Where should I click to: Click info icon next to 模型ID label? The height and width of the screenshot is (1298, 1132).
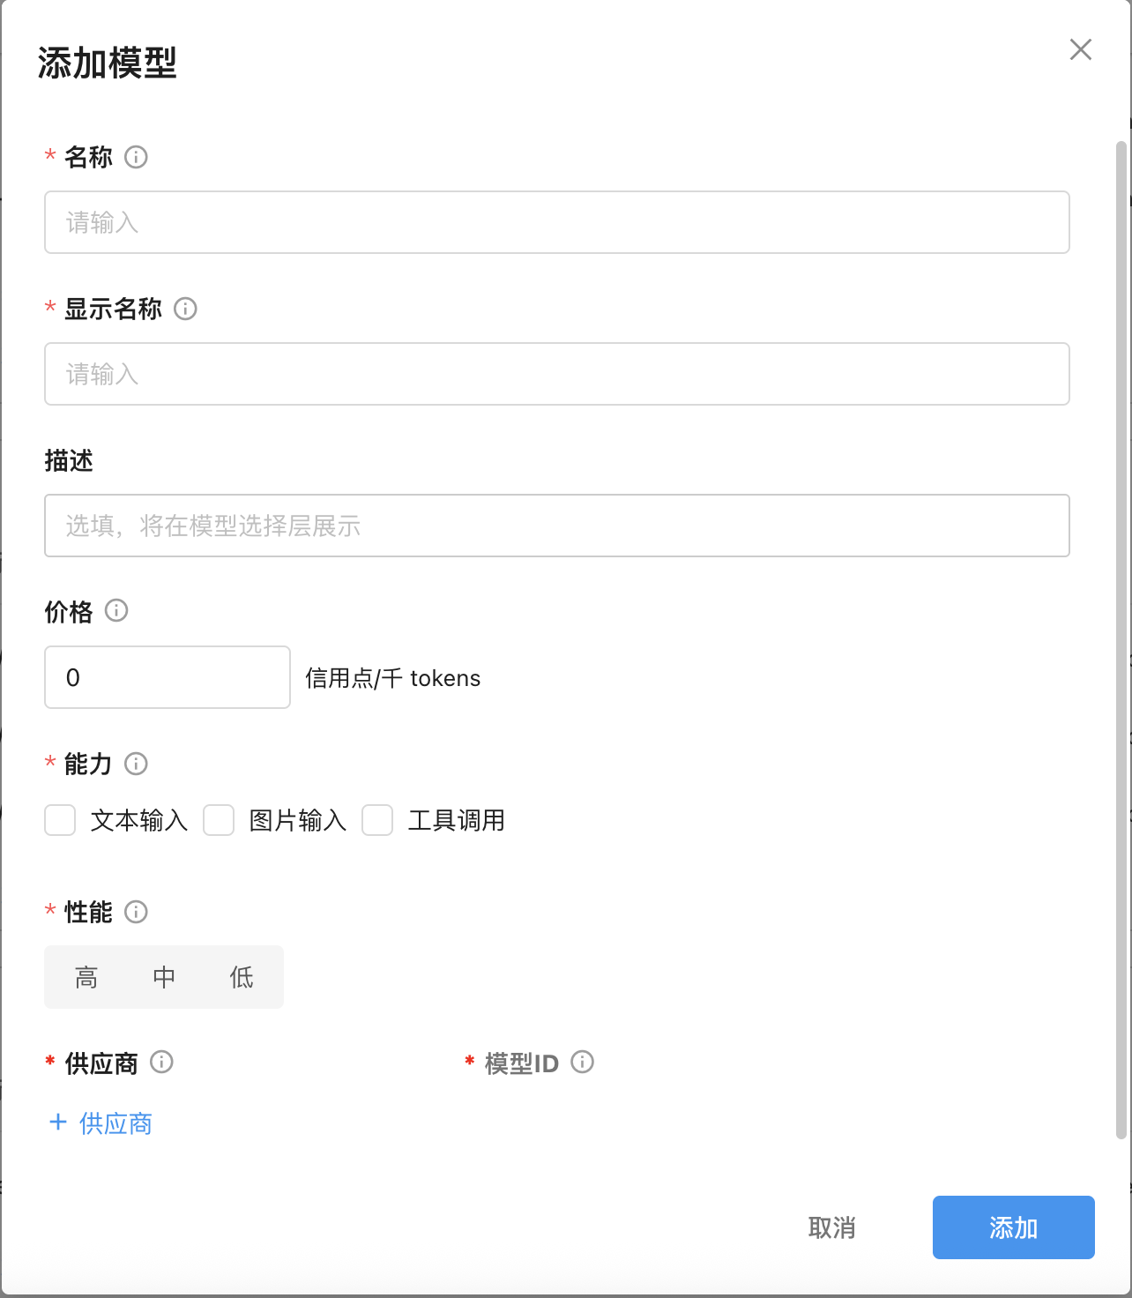[583, 1062]
